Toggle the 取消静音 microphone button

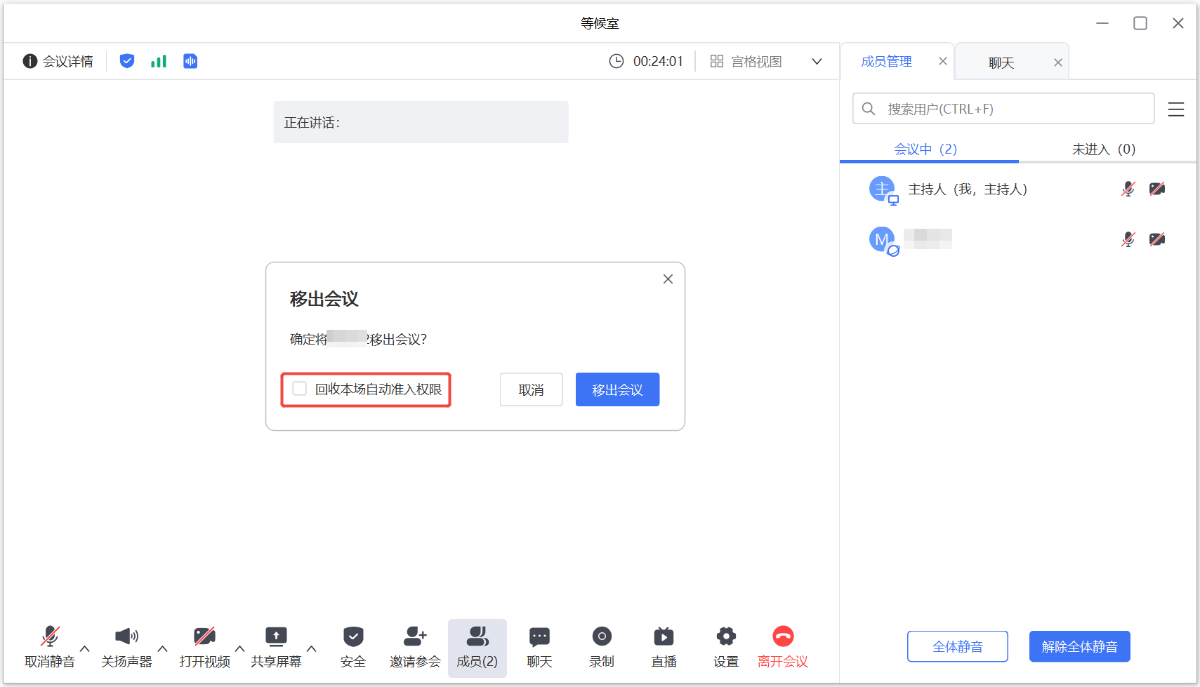coord(50,637)
